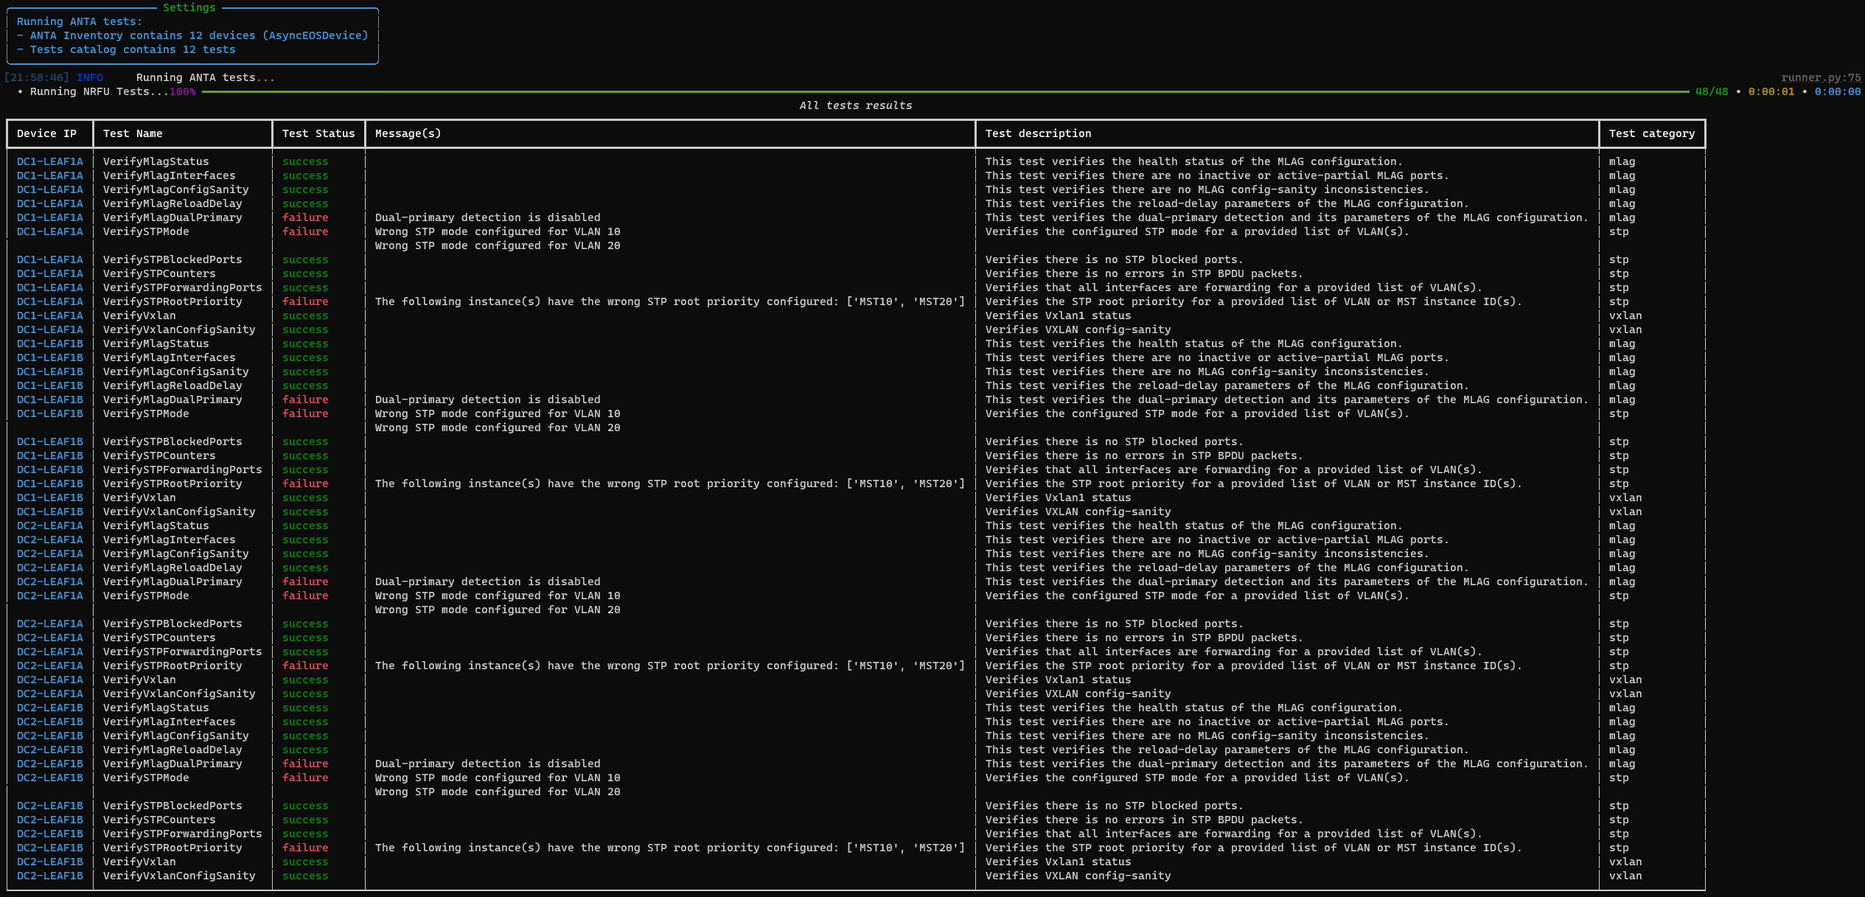
Task: Click 'Tests catalog contains 12 tests' line
Action: [126, 49]
